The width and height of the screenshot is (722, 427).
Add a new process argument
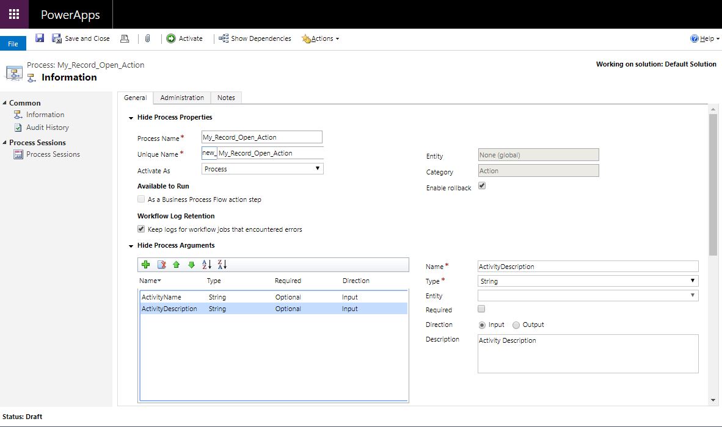pos(145,264)
